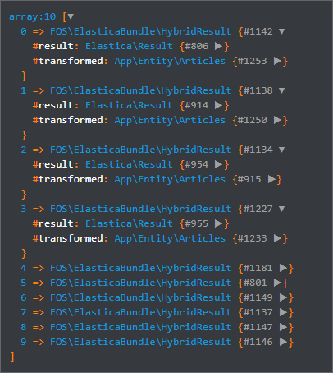
Task: Click object id #1134
Action: 258,150
